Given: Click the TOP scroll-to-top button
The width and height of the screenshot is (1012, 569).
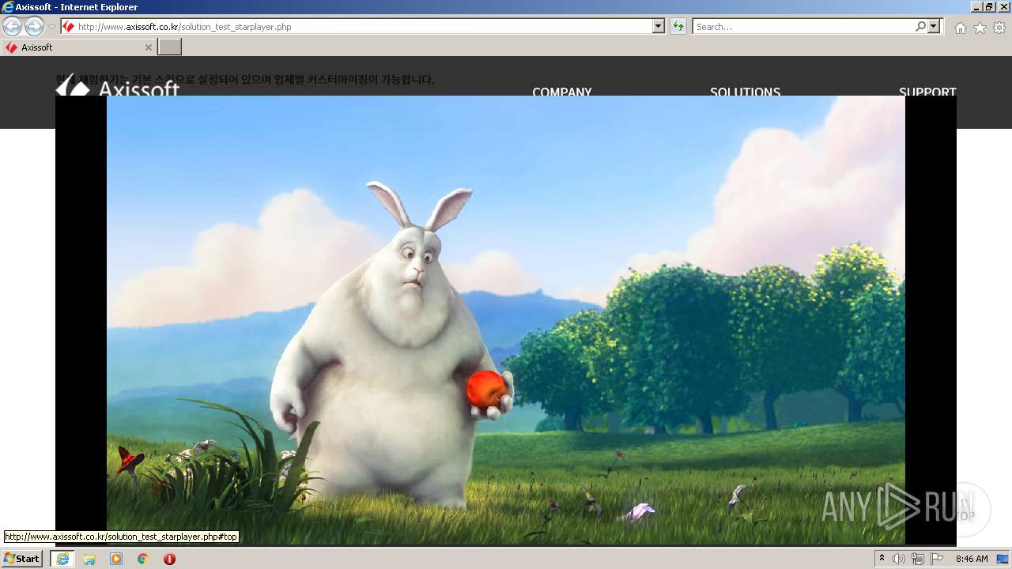Looking at the screenshot, I should point(964,510).
